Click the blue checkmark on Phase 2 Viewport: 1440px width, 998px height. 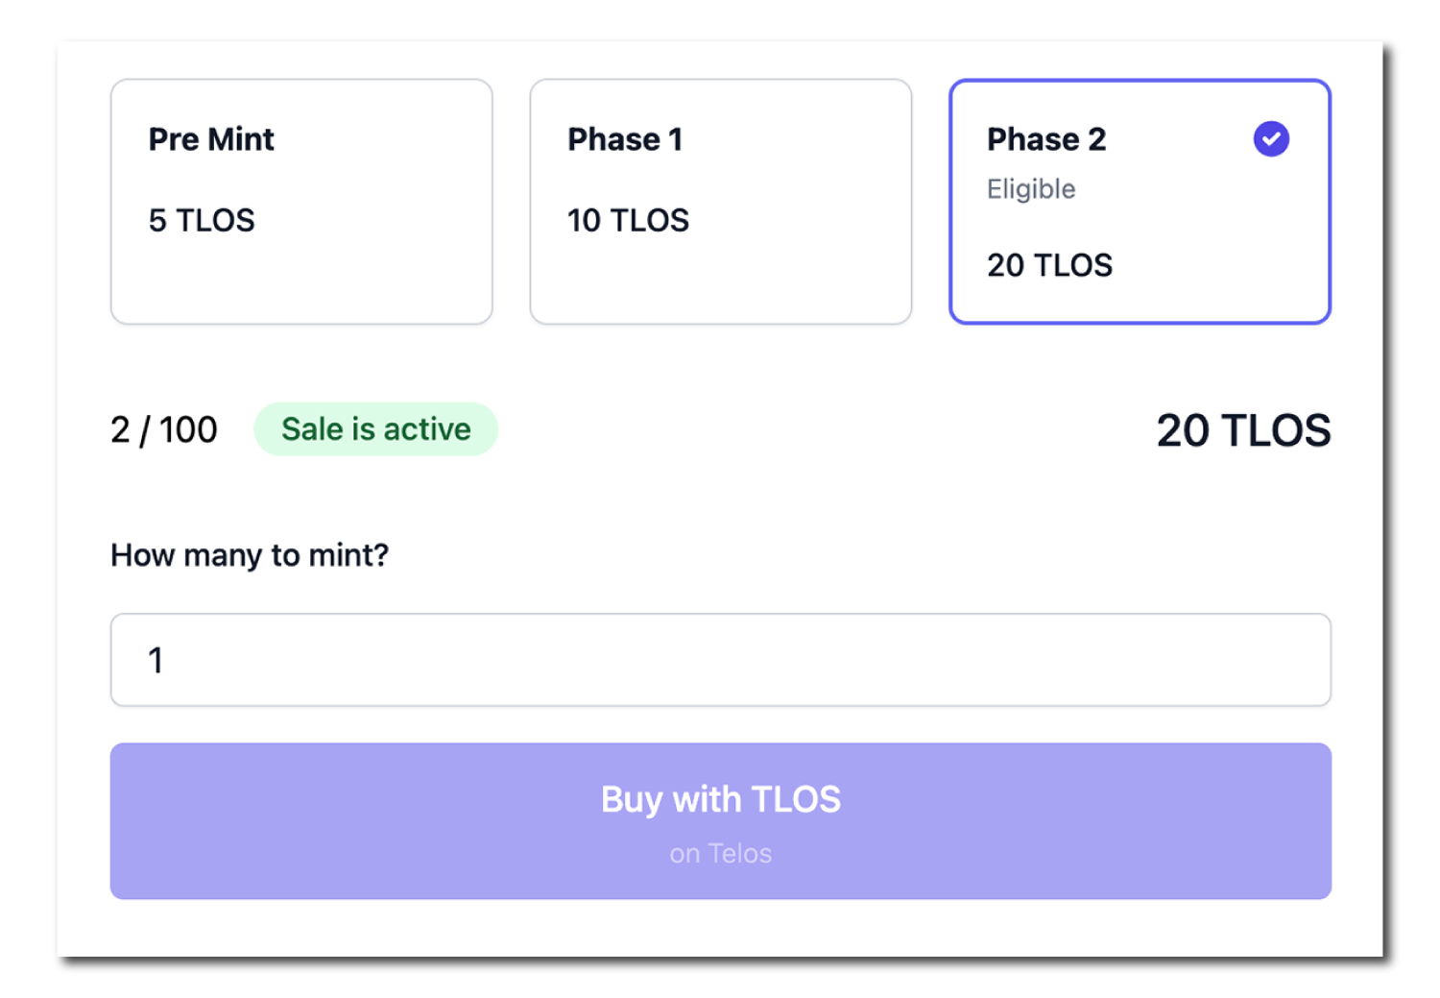coord(1271,139)
